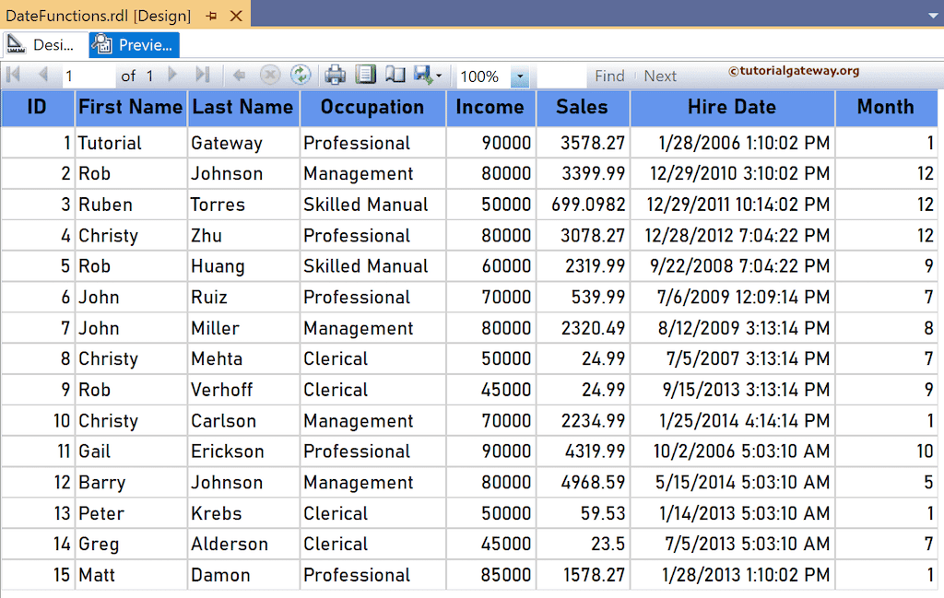
Task: Toggle print layout view
Action: (x=367, y=76)
